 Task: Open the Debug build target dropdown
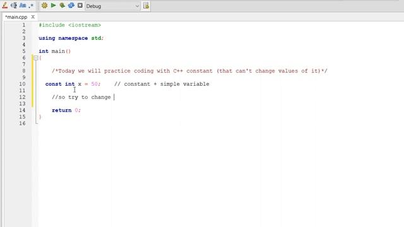click(x=112, y=6)
